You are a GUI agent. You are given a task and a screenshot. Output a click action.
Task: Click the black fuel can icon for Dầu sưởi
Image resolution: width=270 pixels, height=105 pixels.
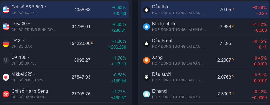147,77
